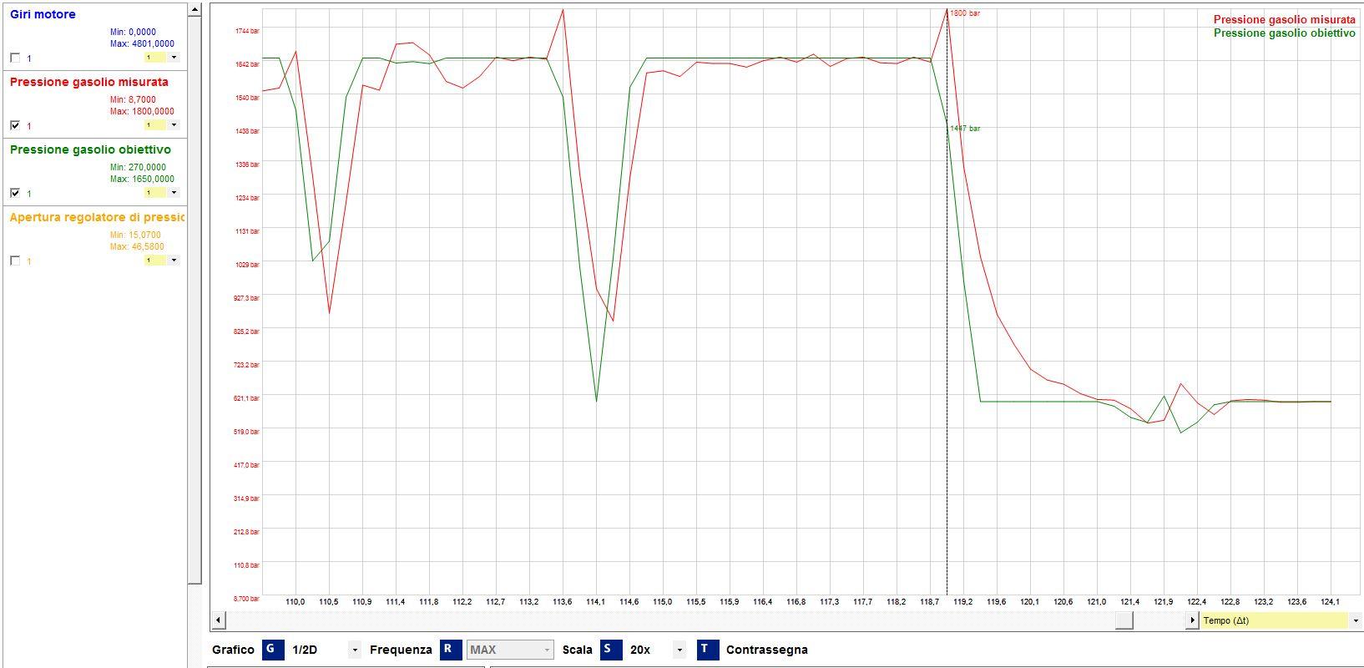
Task: Click the blue G Grafico icon
Action: pyautogui.click(x=273, y=650)
